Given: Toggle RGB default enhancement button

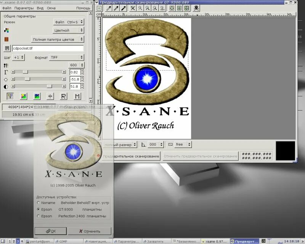Looking at the screenshot, I should [x=10, y=96].
